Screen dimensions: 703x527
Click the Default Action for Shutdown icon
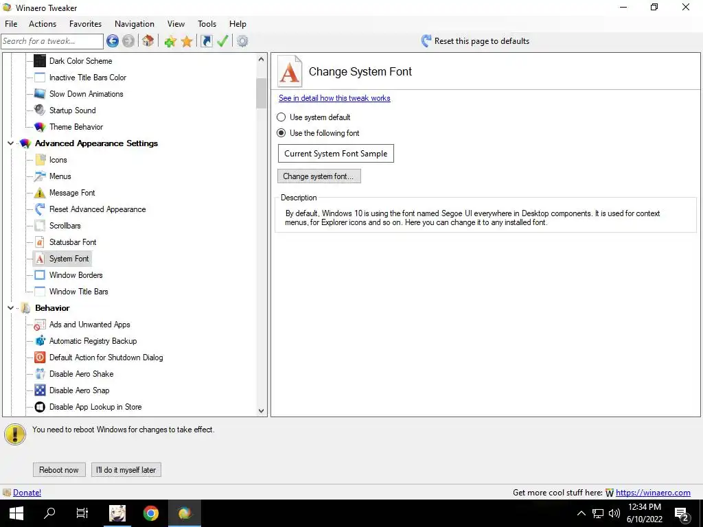tap(40, 358)
